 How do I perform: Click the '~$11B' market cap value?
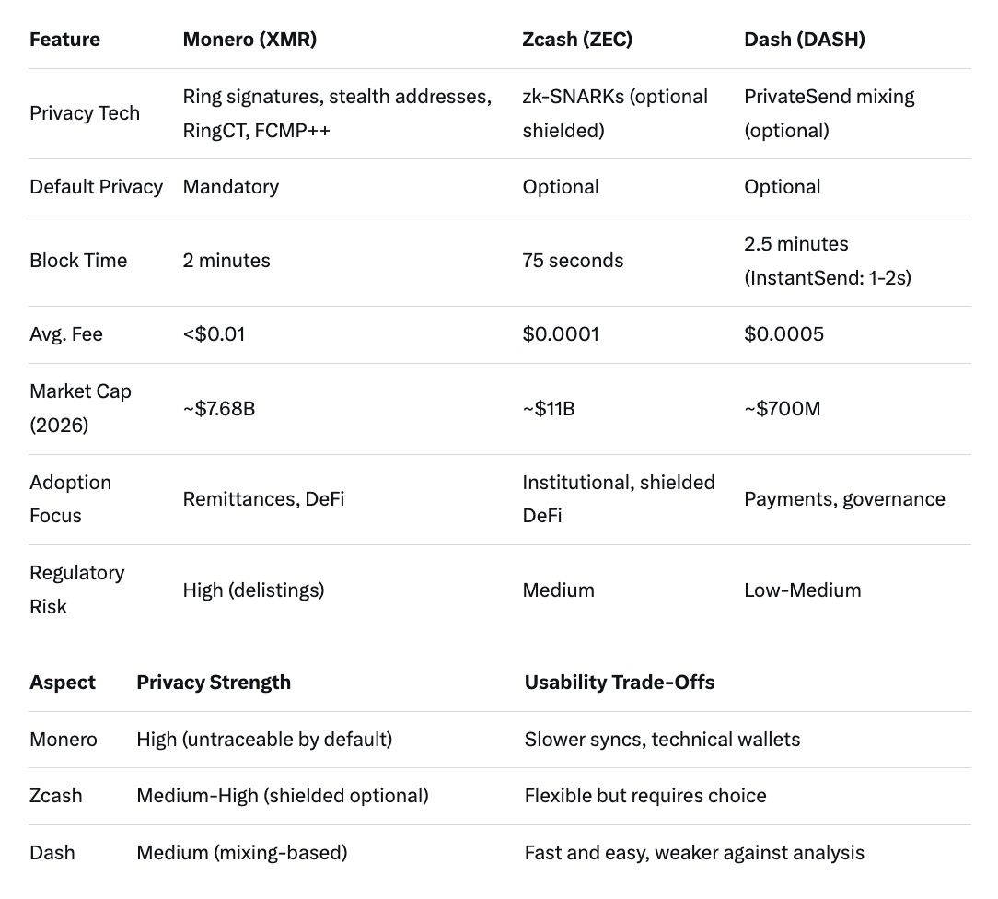pyautogui.click(x=549, y=408)
